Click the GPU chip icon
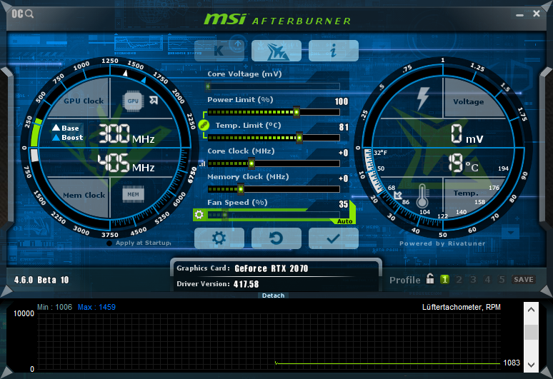 pyautogui.click(x=133, y=101)
